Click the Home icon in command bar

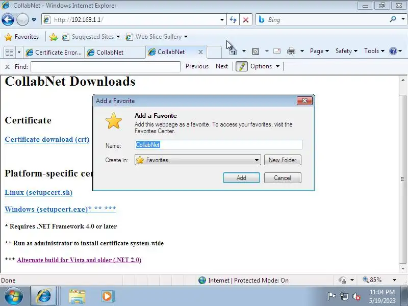233,52
